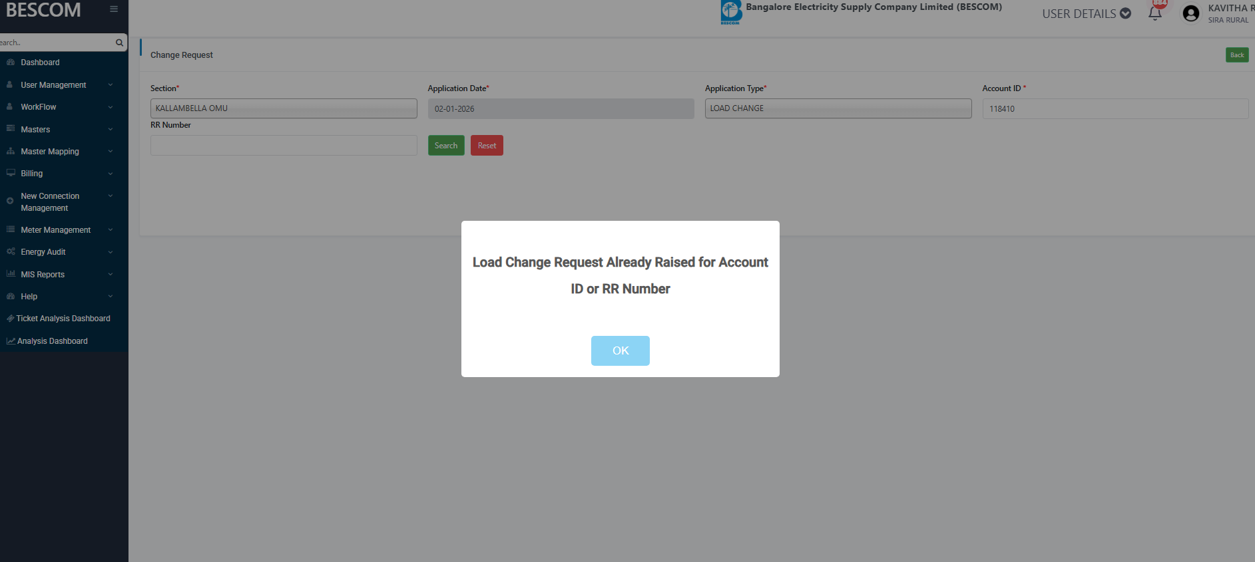This screenshot has width=1255, height=562.
Task: Open Analysis Dashboard menu item
Action: point(53,341)
